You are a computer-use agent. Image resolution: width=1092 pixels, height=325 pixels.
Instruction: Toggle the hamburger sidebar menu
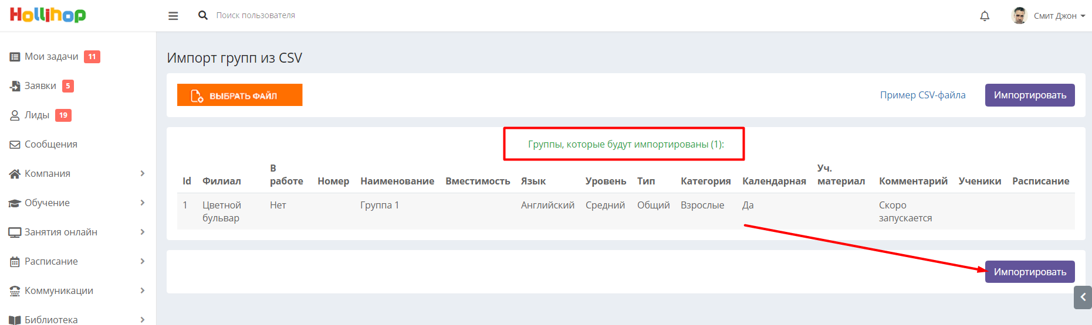pos(173,16)
